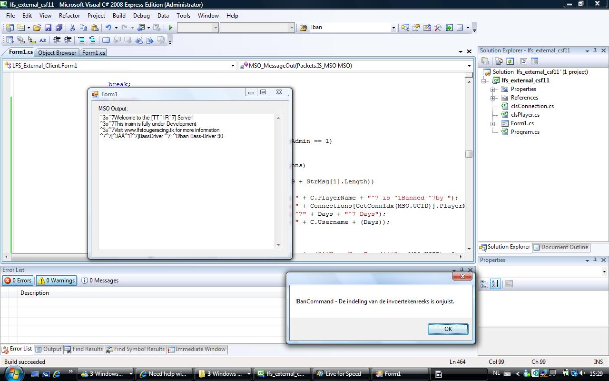
Task: Click the Undo arrow icon
Action: pyautogui.click(x=108, y=28)
